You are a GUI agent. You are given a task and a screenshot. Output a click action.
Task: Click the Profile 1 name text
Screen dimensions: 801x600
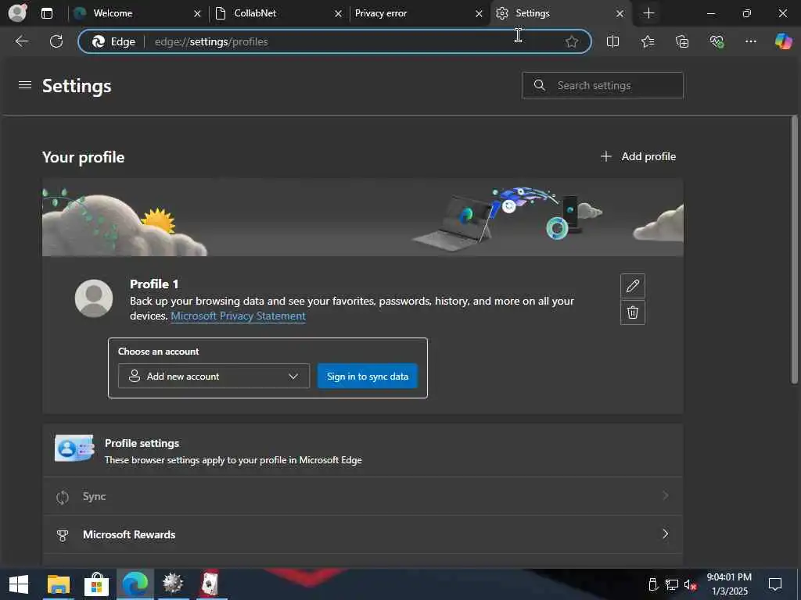[x=154, y=284]
